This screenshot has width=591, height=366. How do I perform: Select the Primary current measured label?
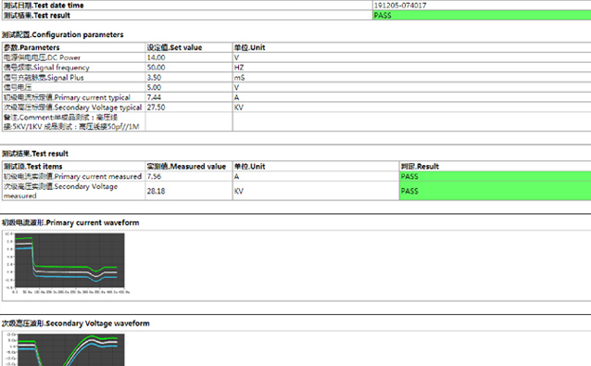[72, 176]
